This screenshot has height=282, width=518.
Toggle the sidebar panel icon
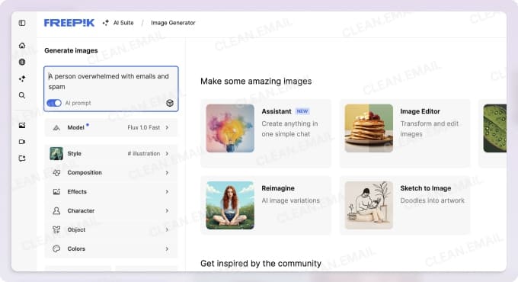coord(22,23)
